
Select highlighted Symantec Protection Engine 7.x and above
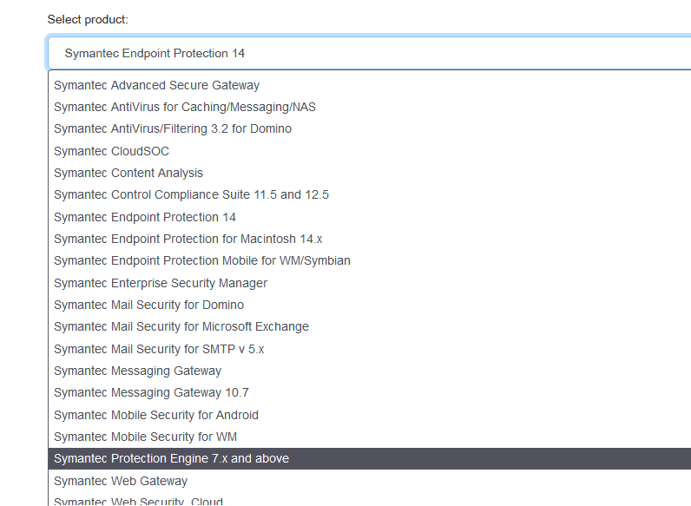pos(369,458)
